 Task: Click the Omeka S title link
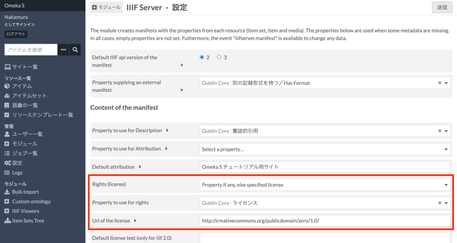pyautogui.click(x=14, y=6)
